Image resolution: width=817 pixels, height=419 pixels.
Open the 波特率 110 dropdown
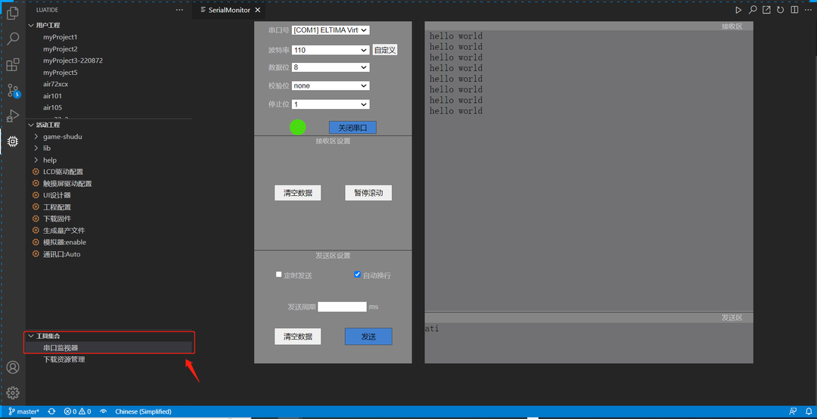[331, 50]
